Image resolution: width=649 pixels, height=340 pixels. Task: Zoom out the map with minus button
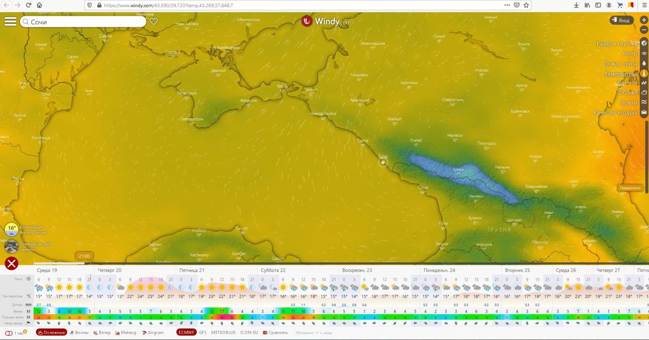[644, 30]
